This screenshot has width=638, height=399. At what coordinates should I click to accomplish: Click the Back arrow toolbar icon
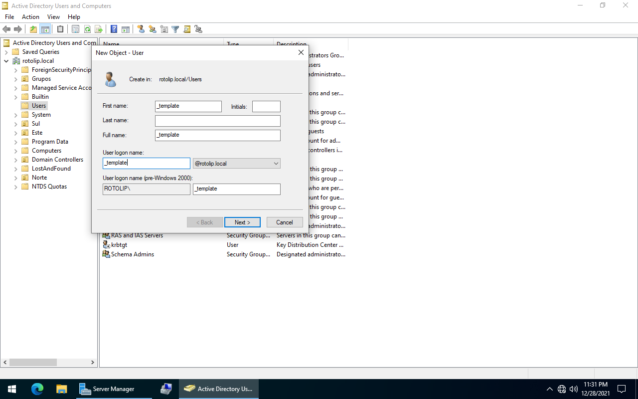pyautogui.click(x=6, y=29)
